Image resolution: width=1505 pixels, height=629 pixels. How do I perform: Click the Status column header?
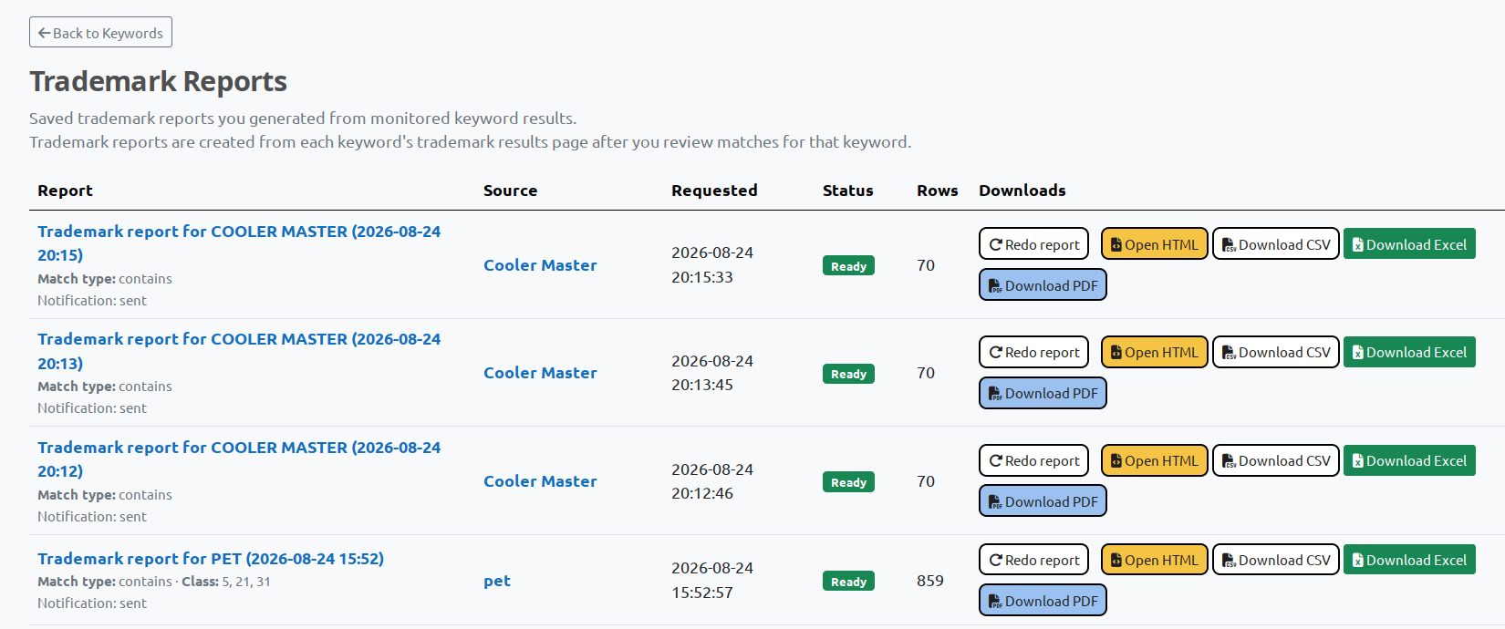click(847, 191)
